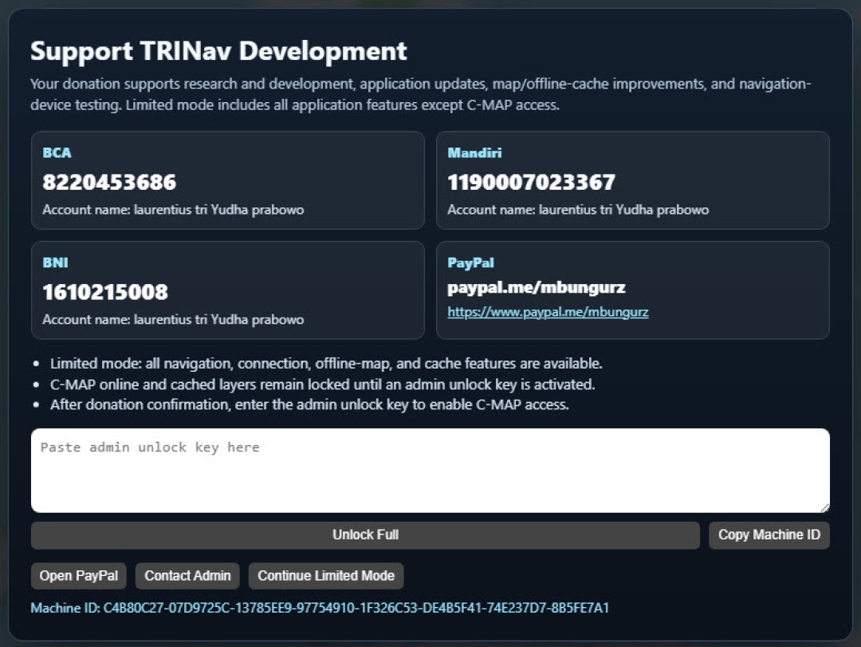This screenshot has height=647, width=861.
Task: Click the Machine ID string at bottom
Action: click(x=320, y=608)
